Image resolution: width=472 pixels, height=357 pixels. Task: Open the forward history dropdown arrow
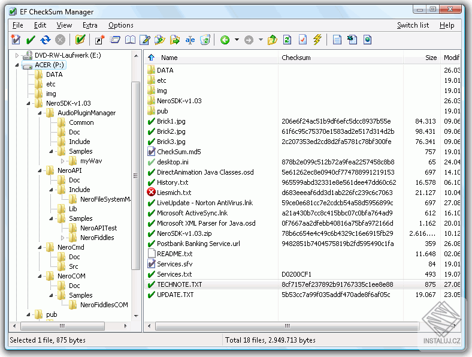[x=261, y=40]
